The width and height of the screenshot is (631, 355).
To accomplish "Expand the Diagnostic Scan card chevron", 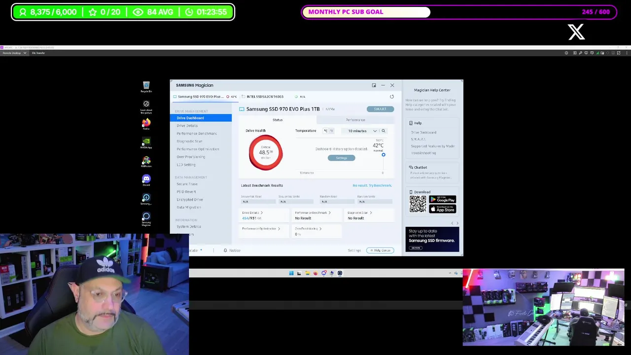I will (371, 213).
